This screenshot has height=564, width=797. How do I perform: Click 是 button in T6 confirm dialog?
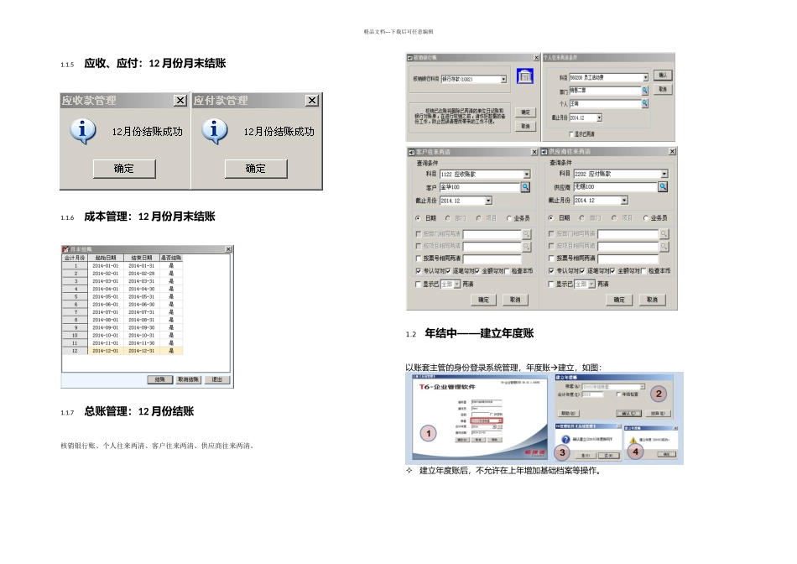(x=586, y=456)
